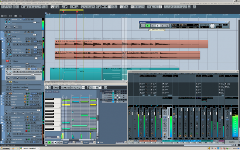Viewport: 240px width, 150px height.
Task: Click the record button in Transport window
Action: (162, 26)
